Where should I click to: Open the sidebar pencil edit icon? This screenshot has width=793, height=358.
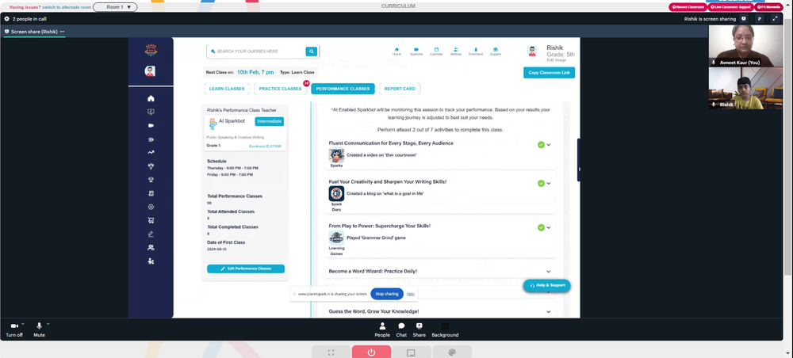tap(151, 234)
